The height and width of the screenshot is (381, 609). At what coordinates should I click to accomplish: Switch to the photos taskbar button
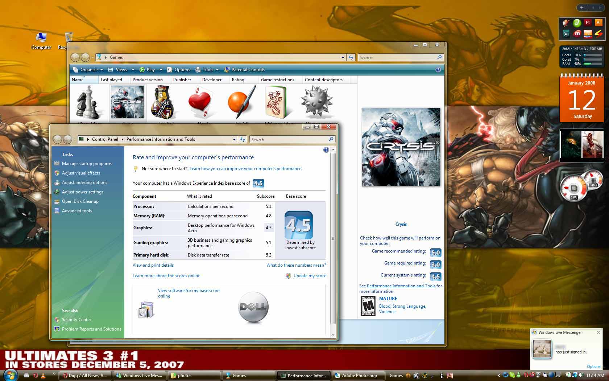point(194,376)
